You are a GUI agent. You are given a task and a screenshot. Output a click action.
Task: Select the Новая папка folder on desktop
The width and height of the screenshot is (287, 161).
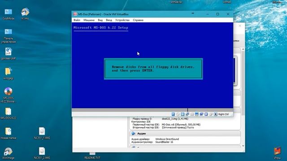(8, 133)
